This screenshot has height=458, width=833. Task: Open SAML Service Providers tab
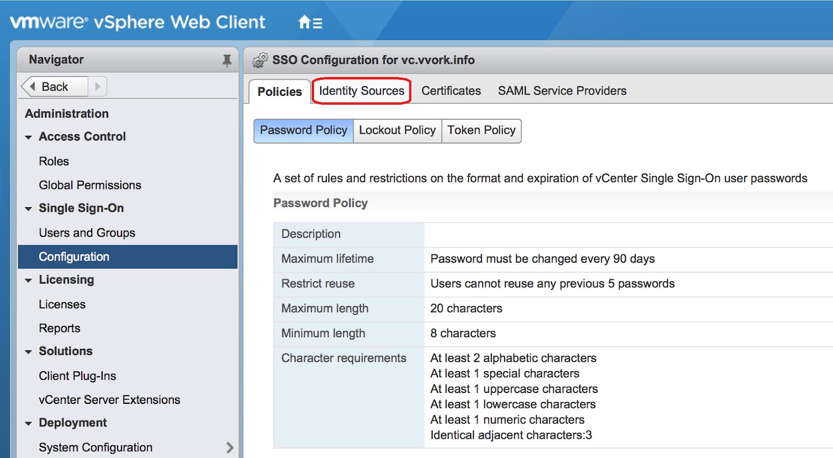562,91
